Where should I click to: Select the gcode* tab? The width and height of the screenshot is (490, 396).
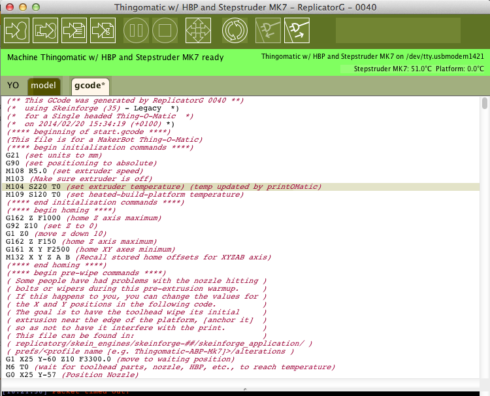click(90, 86)
